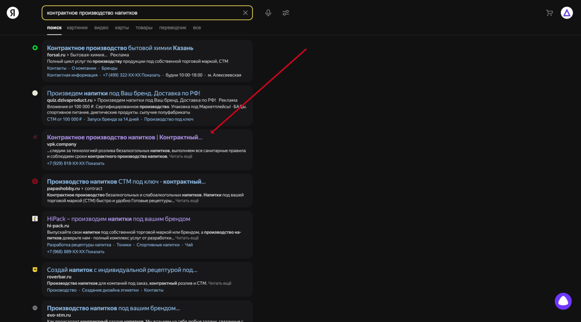Screen dimensions: 581x322
Task: Open the «Чай» sitelink
Action: [189, 245]
